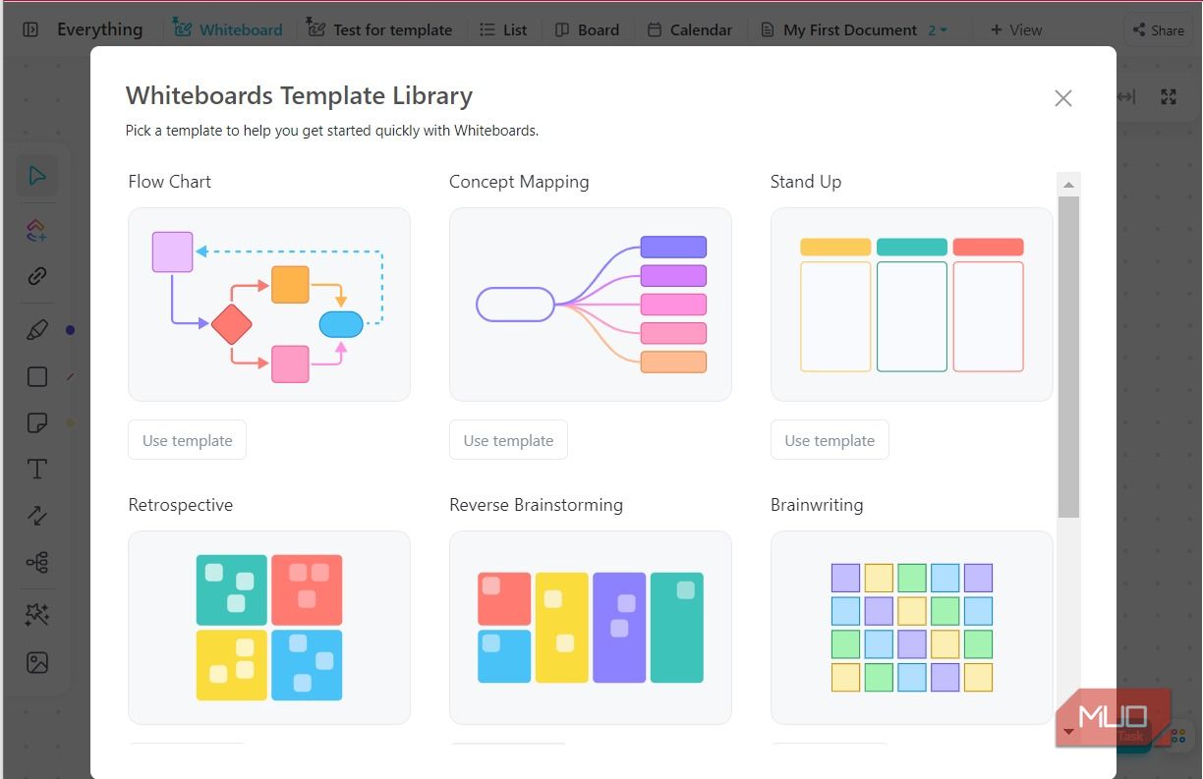Select the mind map tool
The image size is (1203, 779).
(37, 563)
